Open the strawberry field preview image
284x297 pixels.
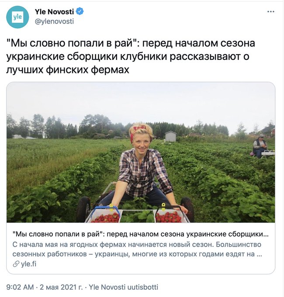point(141,152)
